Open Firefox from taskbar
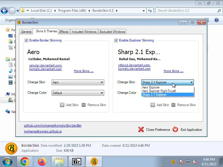This screenshot has width=223, height=167. [42, 162]
